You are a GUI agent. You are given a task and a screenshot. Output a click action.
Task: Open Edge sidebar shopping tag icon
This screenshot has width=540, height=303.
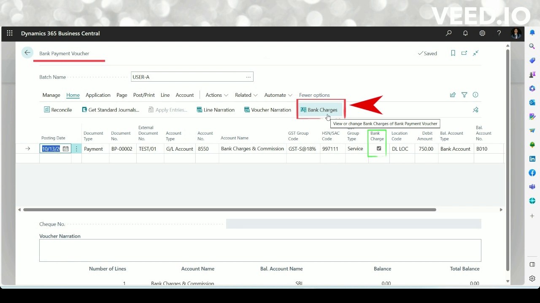532,61
